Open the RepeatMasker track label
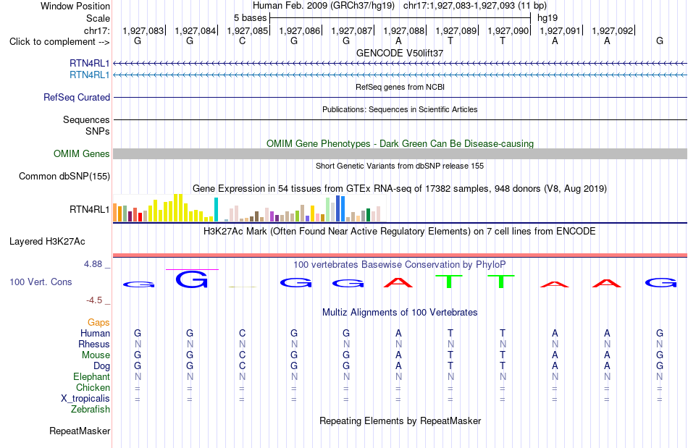Screen dimensions: 688x448 coord(80,431)
